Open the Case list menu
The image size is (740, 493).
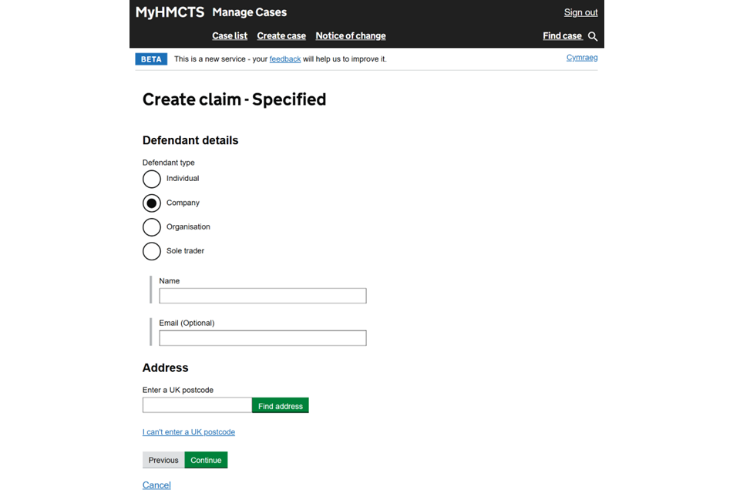pyautogui.click(x=230, y=36)
